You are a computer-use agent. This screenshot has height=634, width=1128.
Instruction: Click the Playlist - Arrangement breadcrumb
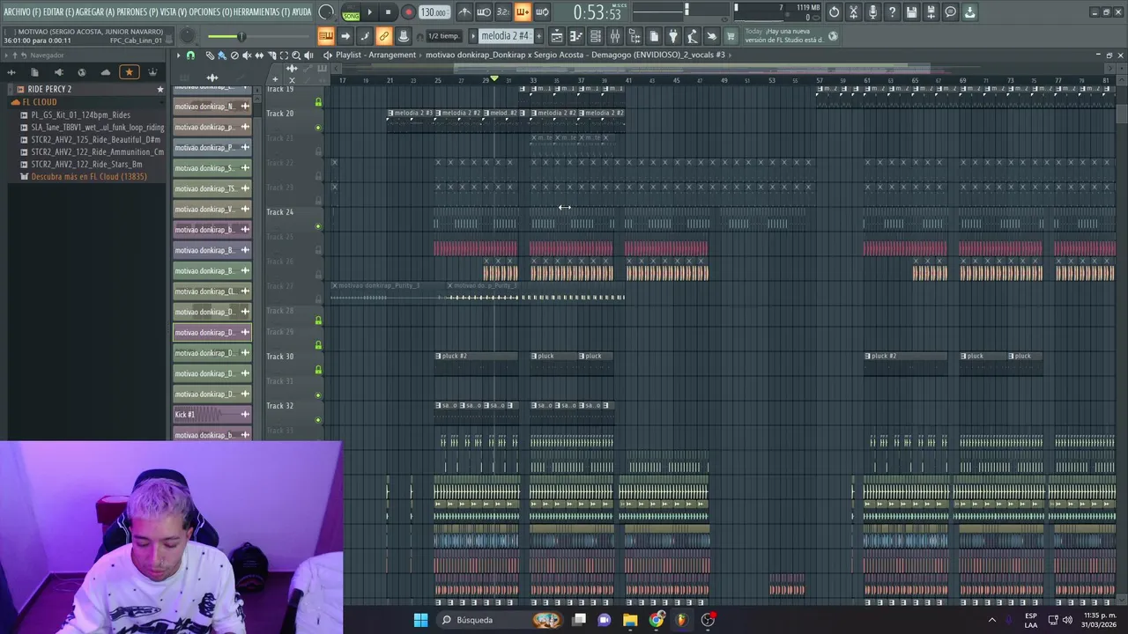click(375, 55)
